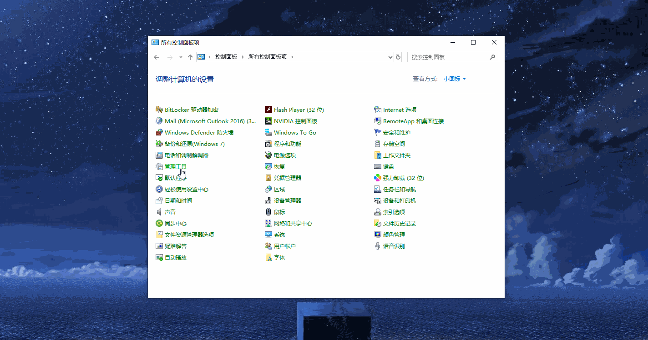Open the recent locations dropdown beside Forward
The height and width of the screenshot is (340, 648).
pos(181,57)
